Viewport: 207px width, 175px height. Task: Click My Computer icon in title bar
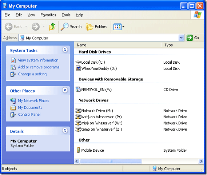point(5,5)
